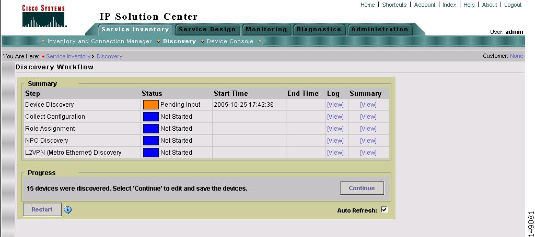Click the Role Assignment step name
The height and width of the screenshot is (237, 535).
[50, 129]
